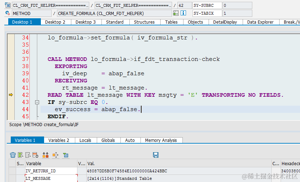
Task: Open the Structures tab
Action: pyautogui.click(x=144, y=22)
